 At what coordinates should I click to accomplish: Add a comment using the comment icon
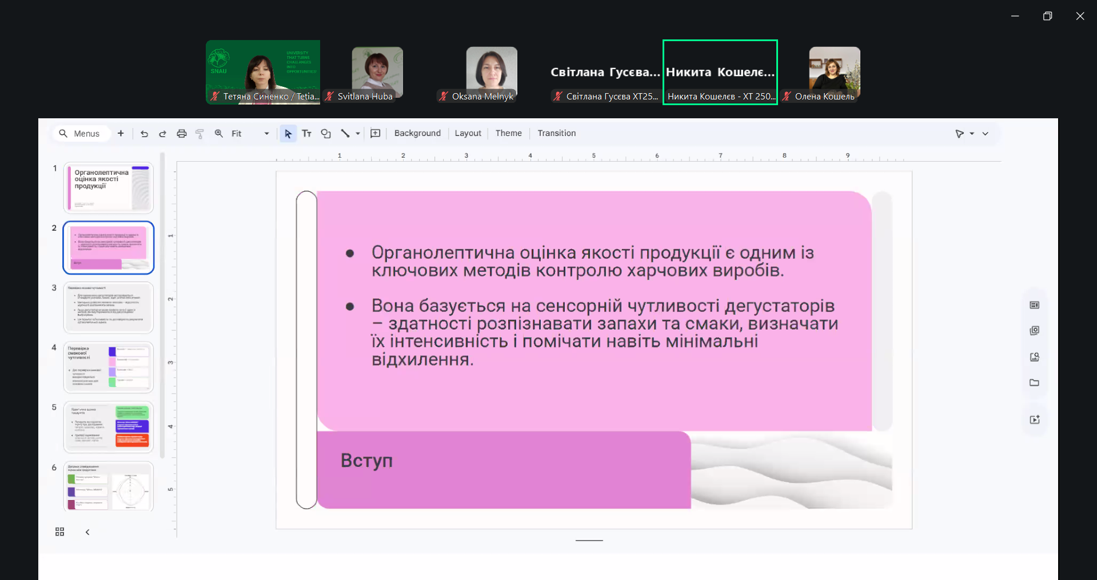375,134
